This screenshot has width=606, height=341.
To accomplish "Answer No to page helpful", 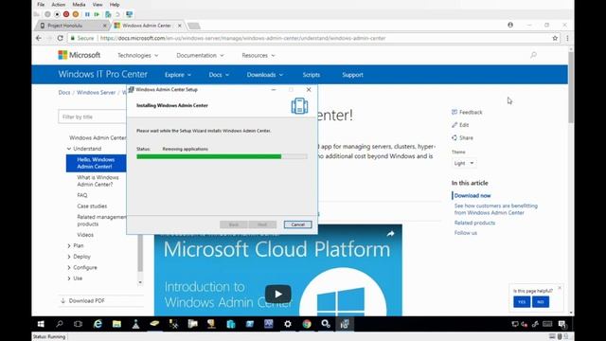I will pyautogui.click(x=541, y=302).
